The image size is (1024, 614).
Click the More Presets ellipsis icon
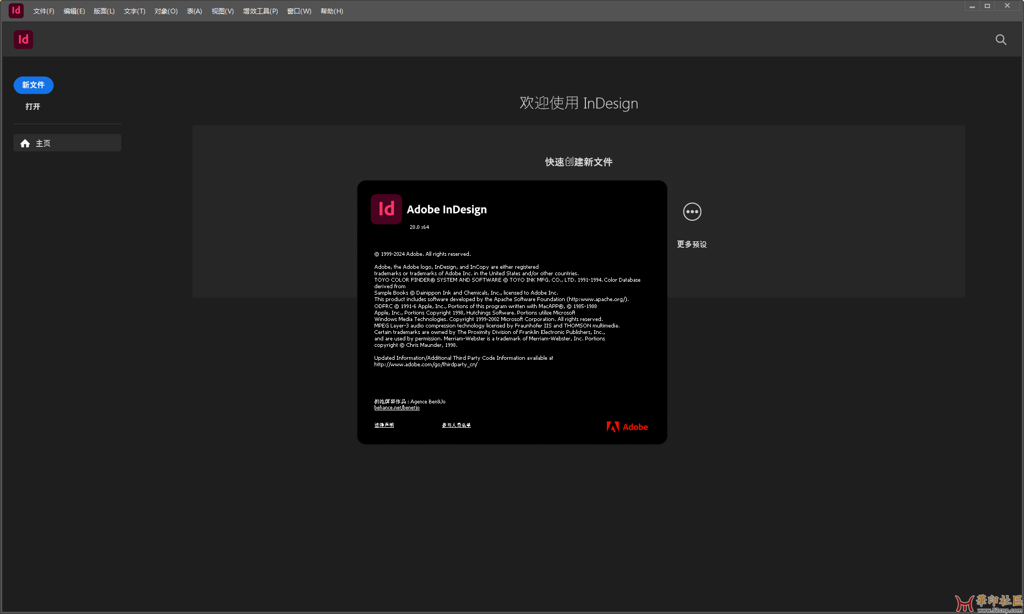coord(692,212)
